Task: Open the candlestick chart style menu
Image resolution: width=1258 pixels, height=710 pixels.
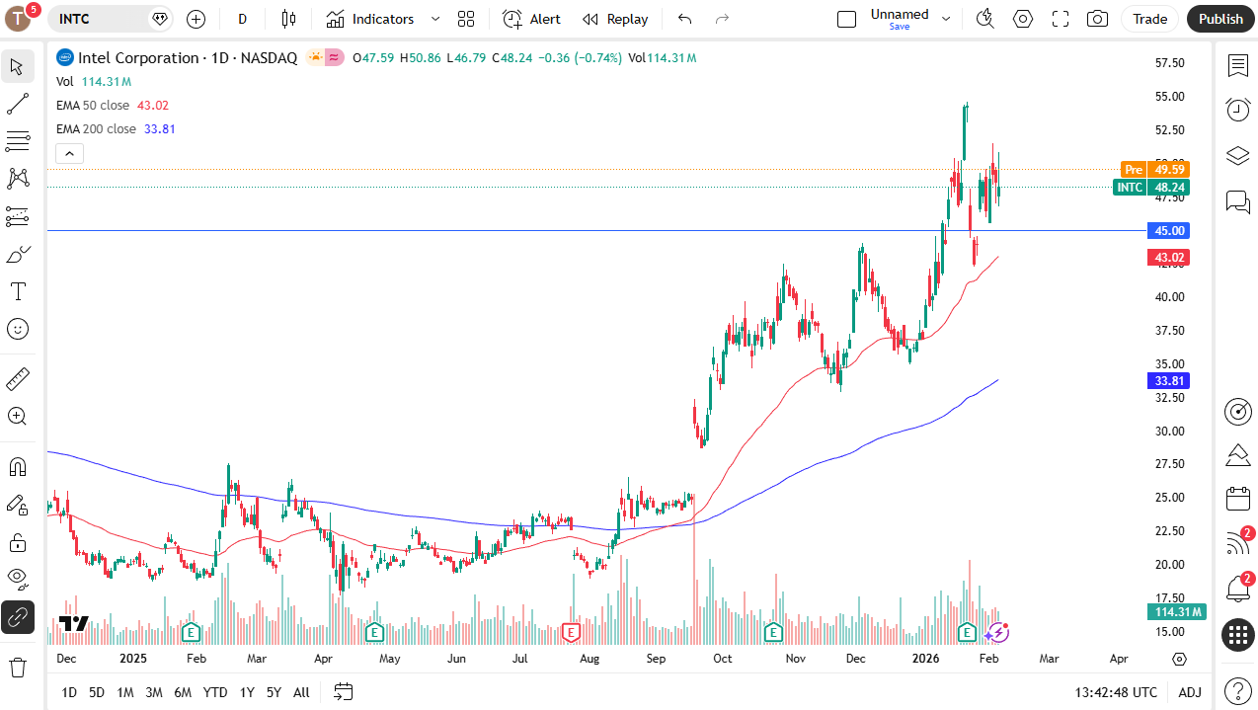Action: click(288, 19)
